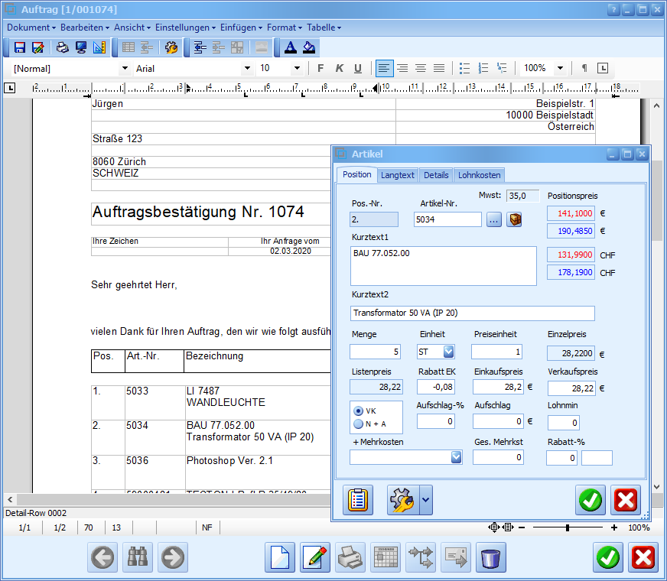This screenshot has height=581, width=667.
Task: Open the Einheit dropdown showing ST
Action: (x=448, y=352)
